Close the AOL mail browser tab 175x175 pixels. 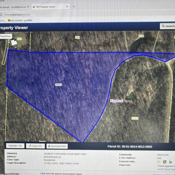click(28, 7)
